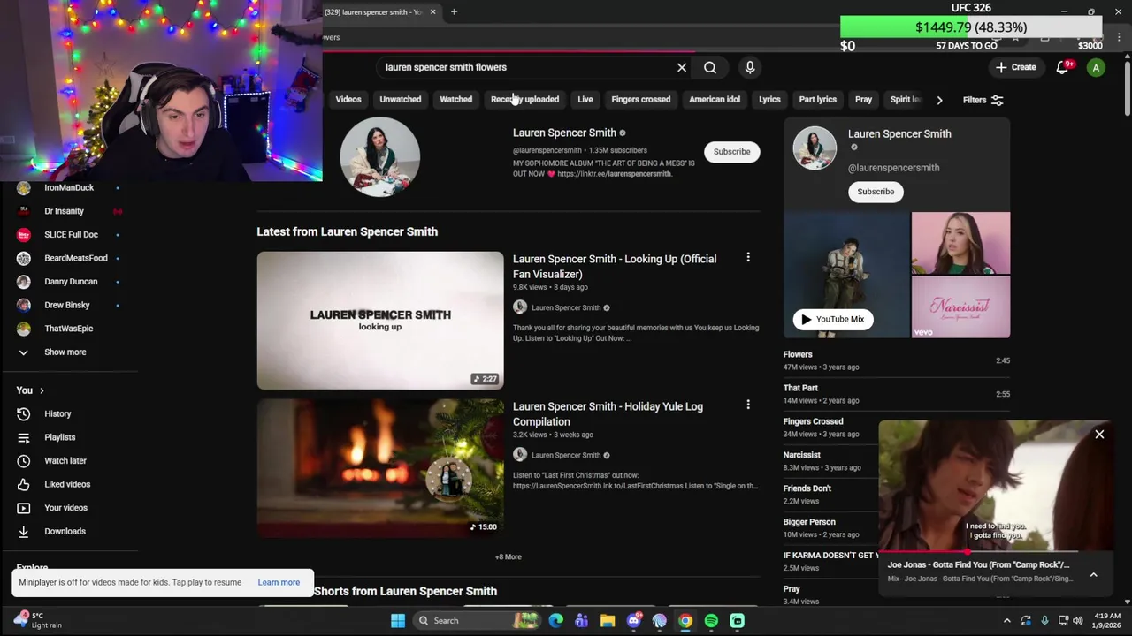Open the linktr.ee link in channel description
This screenshot has width=1132, height=636.
[x=614, y=174]
